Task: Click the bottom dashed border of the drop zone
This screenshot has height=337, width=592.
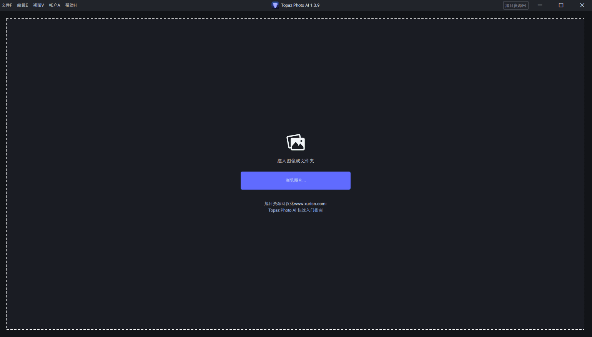Action: (x=295, y=329)
